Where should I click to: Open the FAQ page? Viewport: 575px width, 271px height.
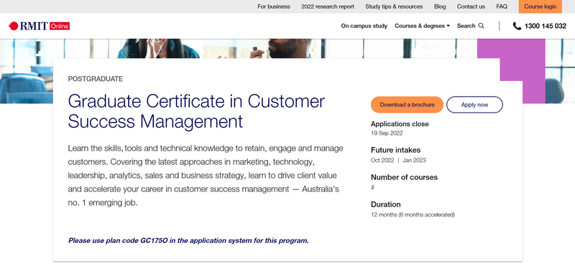[502, 6]
